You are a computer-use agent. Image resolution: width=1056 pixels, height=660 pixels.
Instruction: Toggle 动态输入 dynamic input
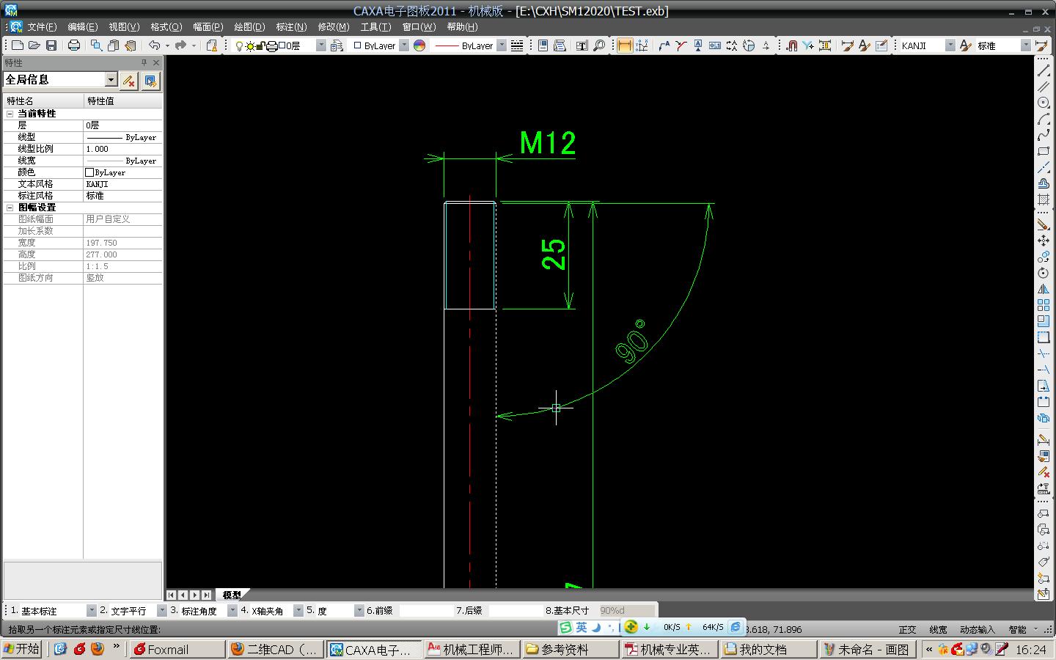(x=977, y=629)
